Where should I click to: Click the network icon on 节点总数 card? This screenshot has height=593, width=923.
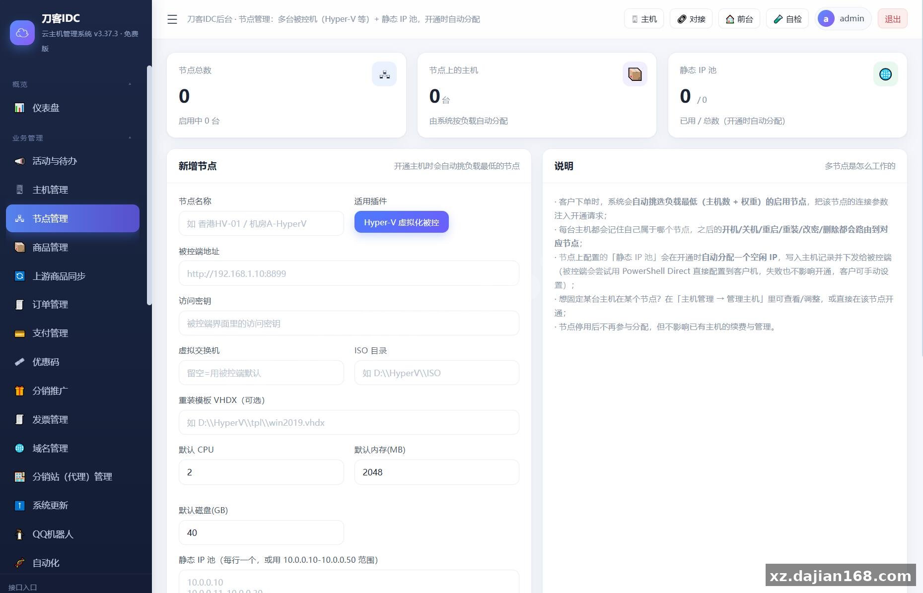(384, 74)
